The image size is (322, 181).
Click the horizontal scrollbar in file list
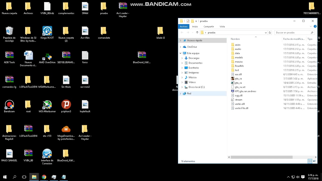coord(262,157)
